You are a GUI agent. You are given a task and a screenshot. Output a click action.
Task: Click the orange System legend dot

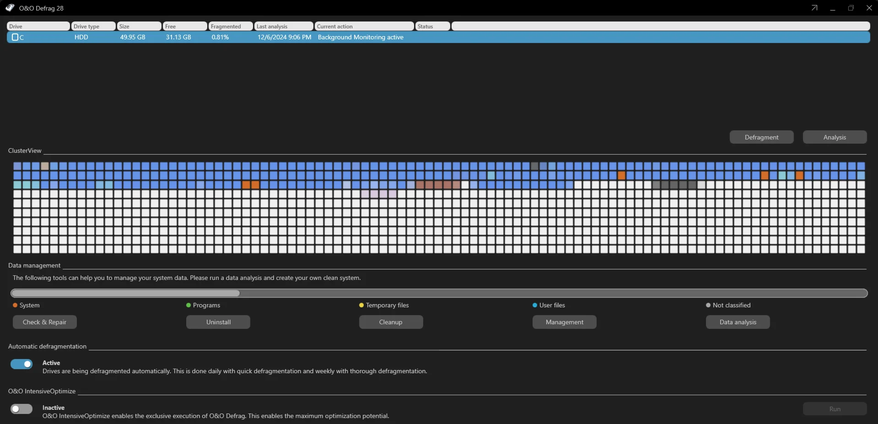(x=15, y=305)
